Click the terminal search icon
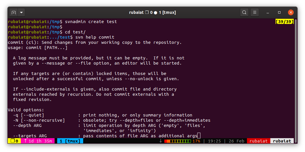 [x=244, y=12]
